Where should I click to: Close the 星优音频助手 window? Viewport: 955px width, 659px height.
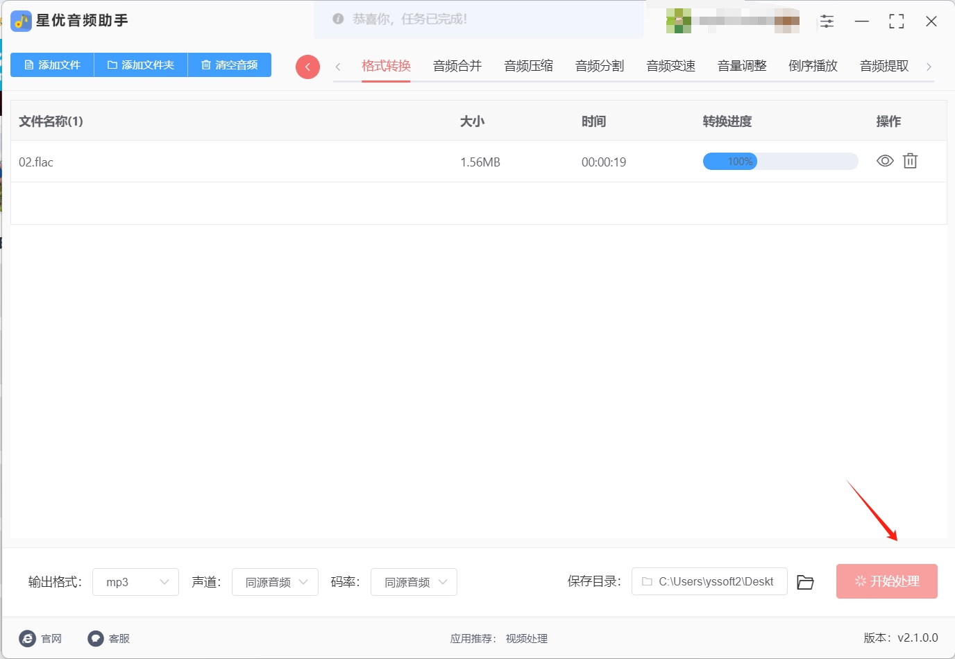931,22
